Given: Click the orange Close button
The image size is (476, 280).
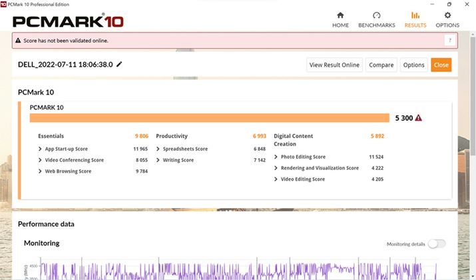Looking at the screenshot, I should 441,65.
